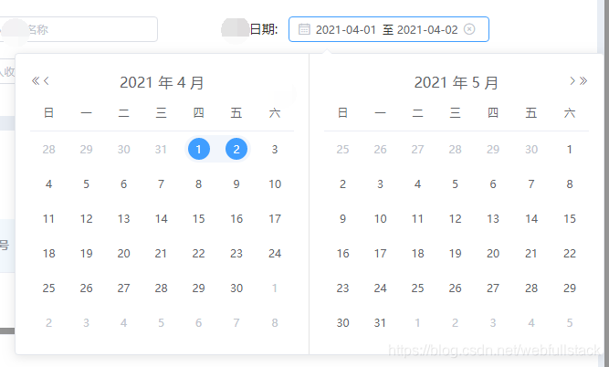This screenshot has width=609, height=367.
Task: Click the next year double-arrow icon
Action: click(x=583, y=80)
